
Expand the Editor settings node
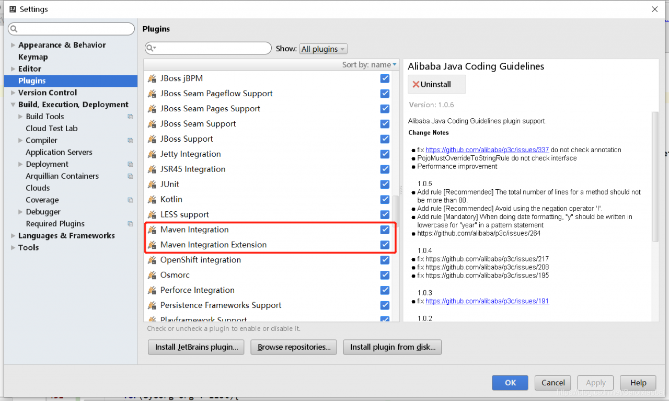(13, 69)
